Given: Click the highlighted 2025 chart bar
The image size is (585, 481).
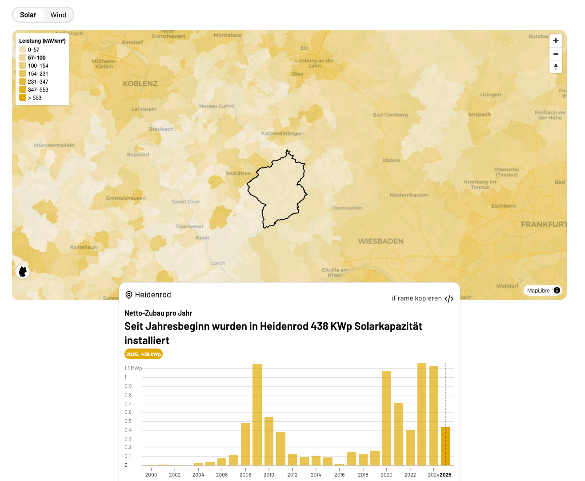Looking at the screenshot, I should pos(445,446).
